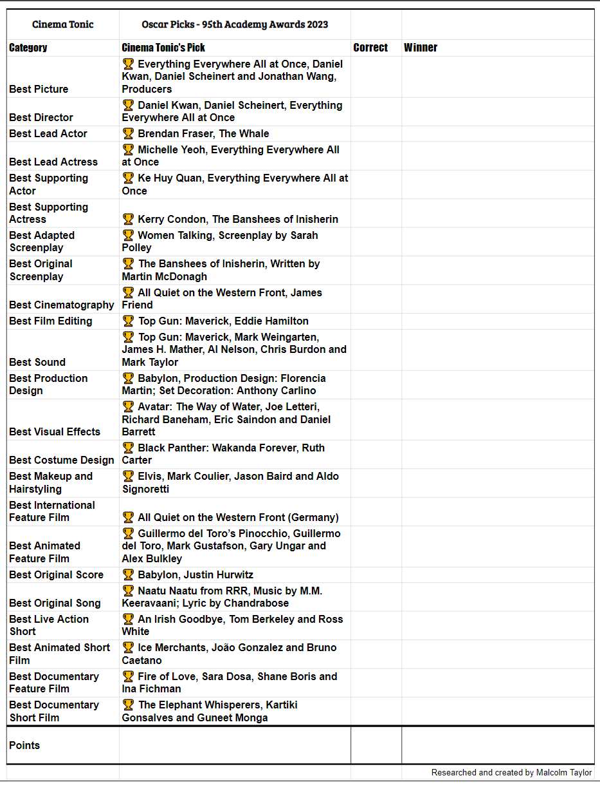Click the trophy icon beside Ke Huy Quan
Viewport: 600px width, 787px height.
coord(128,178)
